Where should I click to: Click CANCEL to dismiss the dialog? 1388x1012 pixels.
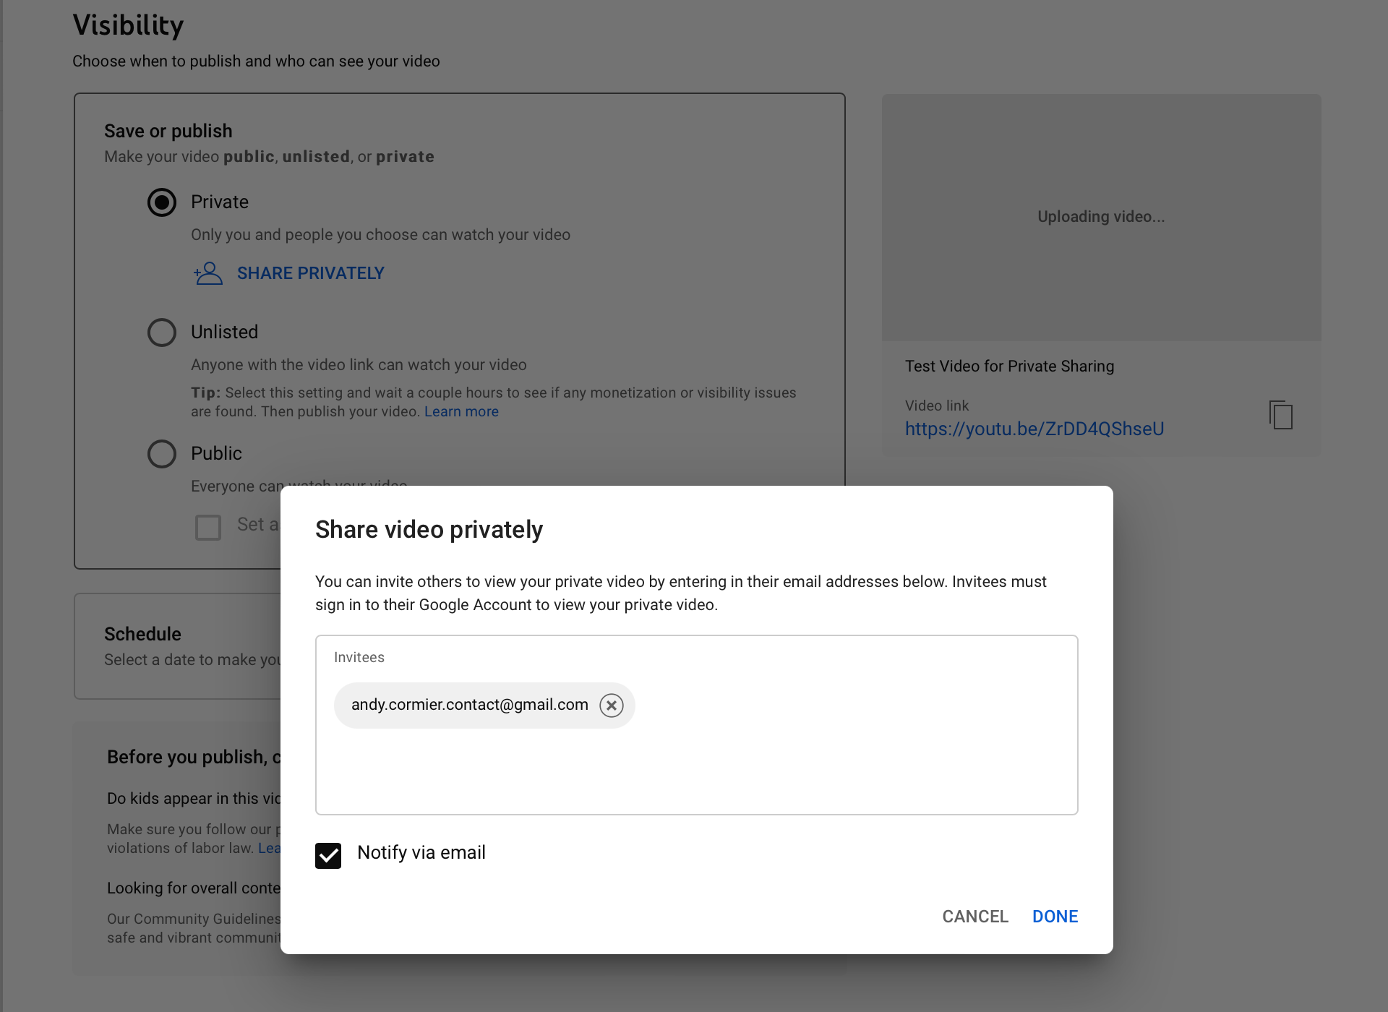974,916
